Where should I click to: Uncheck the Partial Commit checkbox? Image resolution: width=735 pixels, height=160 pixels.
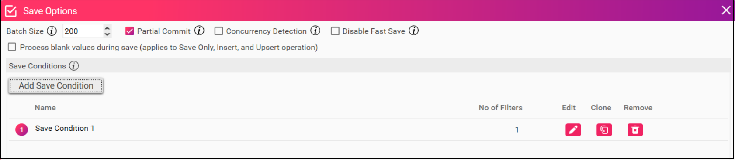click(x=129, y=31)
